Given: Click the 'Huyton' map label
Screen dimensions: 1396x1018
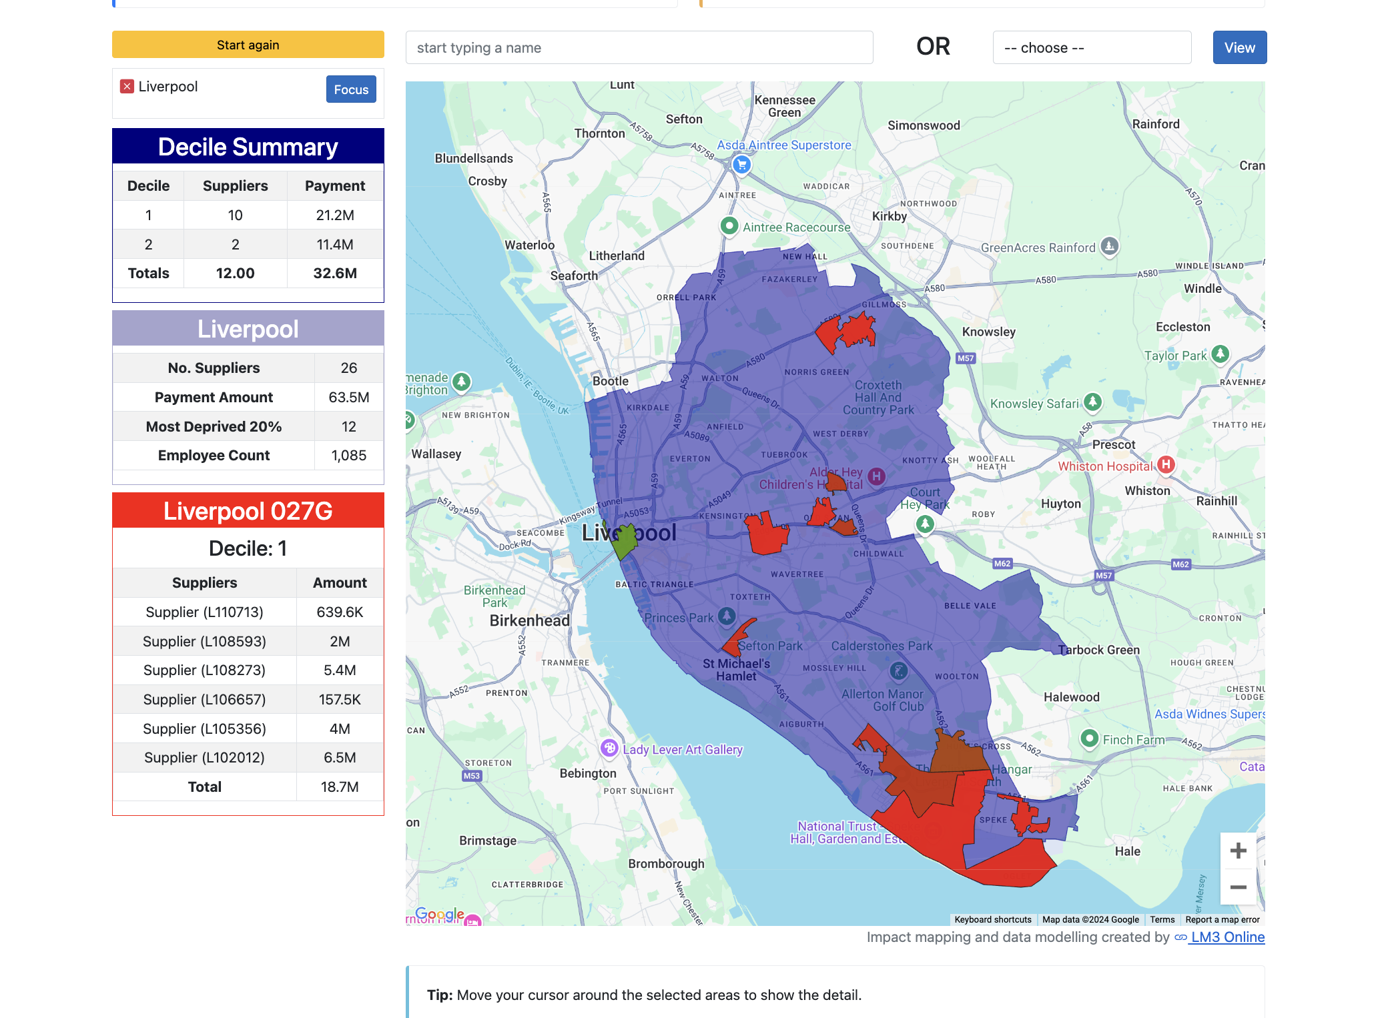Looking at the screenshot, I should (x=1061, y=504).
